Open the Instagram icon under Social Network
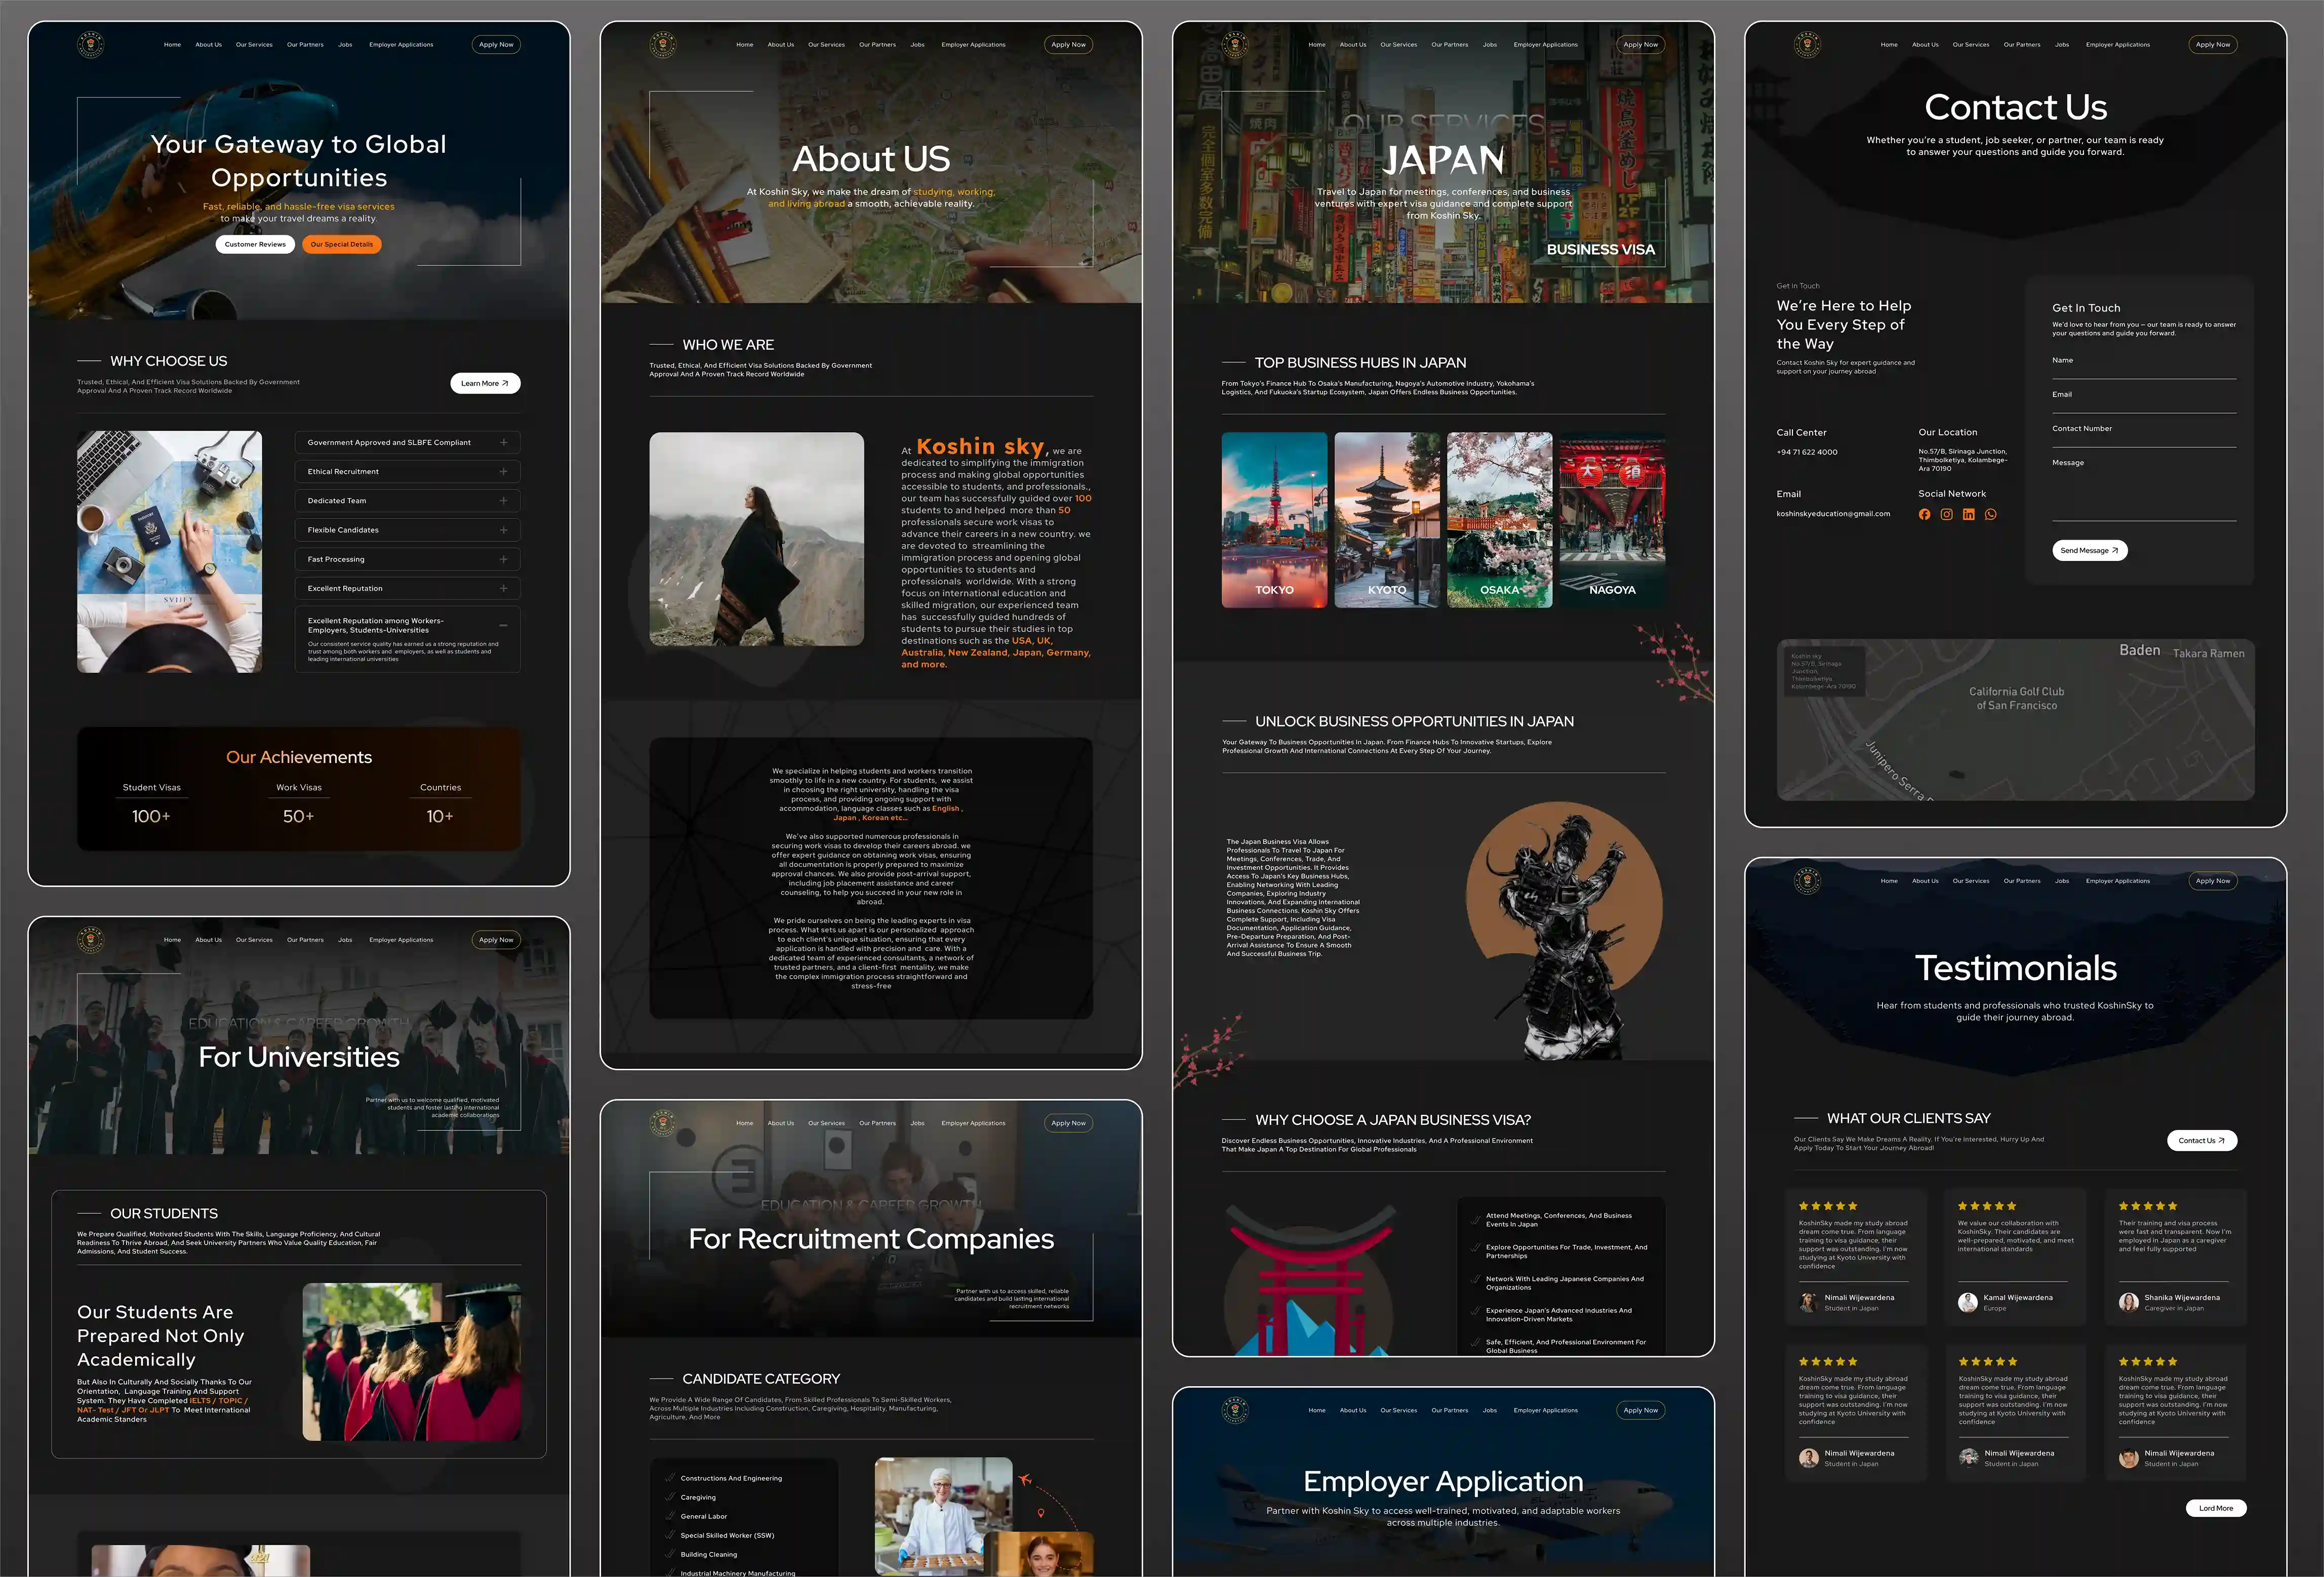The image size is (2324, 1577). tap(1946, 515)
